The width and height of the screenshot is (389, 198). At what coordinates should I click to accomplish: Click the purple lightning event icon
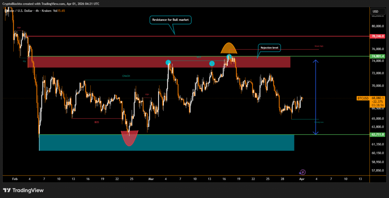(x=302, y=172)
